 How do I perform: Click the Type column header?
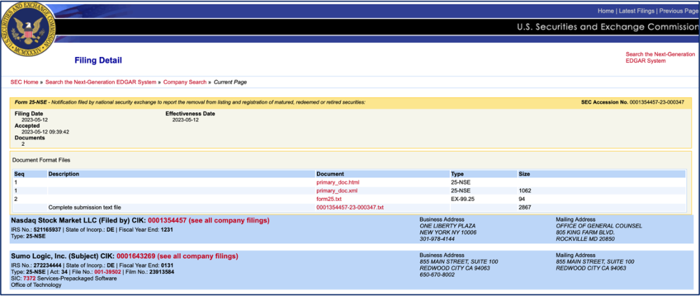pos(457,174)
